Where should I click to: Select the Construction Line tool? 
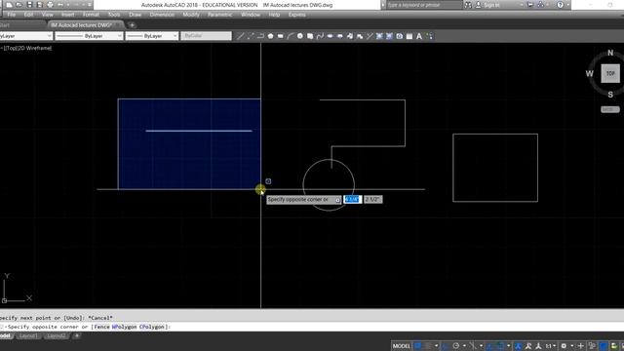(x=251, y=36)
